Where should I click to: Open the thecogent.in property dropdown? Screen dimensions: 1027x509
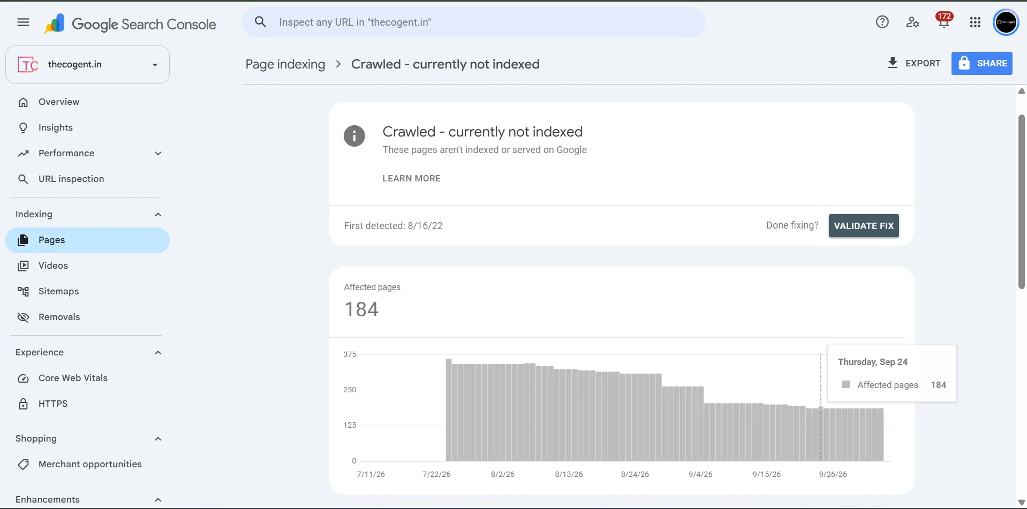click(x=87, y=64)
